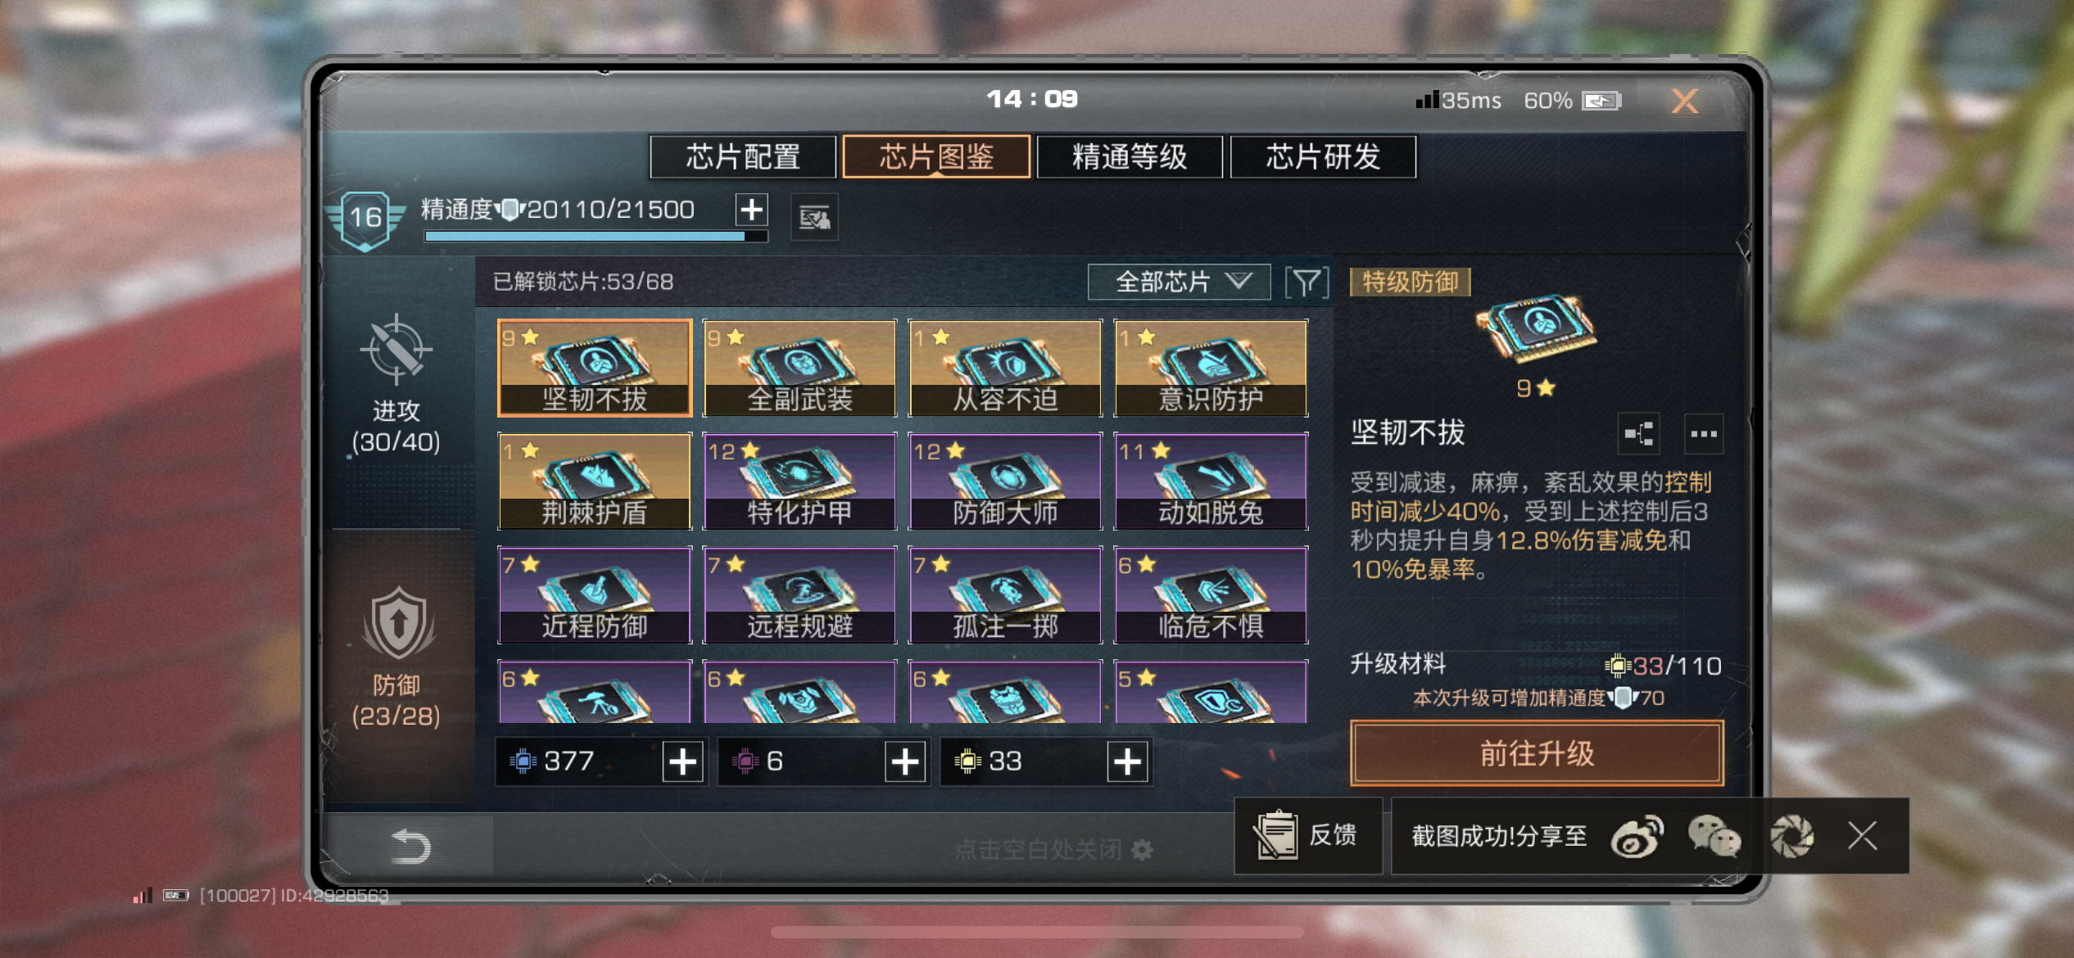This screenshot has width=2074, height=958.
Task: Share the screenshot to Weibo
Action: [1637, 836]
